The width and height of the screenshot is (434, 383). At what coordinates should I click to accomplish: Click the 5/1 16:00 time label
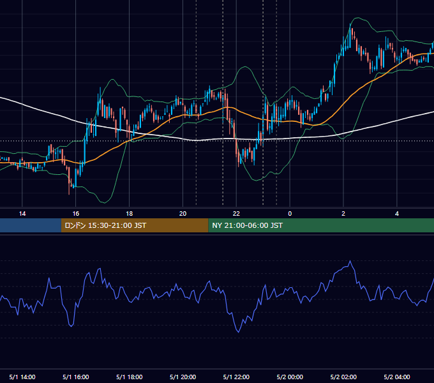75,377
